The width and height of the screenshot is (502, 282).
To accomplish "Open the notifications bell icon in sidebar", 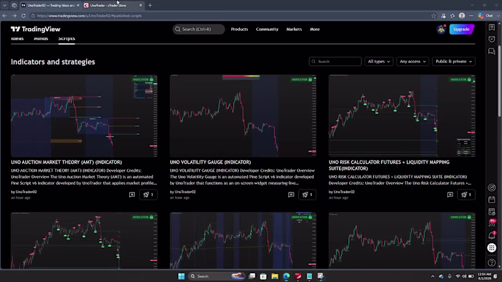I will pos(492,236).
